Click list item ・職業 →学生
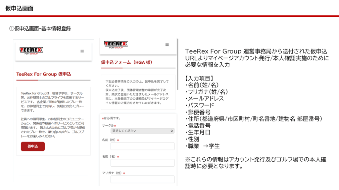Screen dimensions: 339x190 click(x=202, y=146)
